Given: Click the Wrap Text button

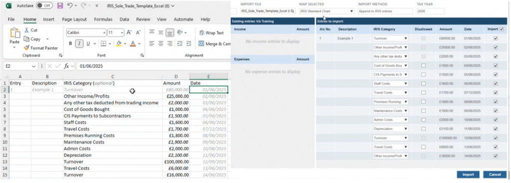Looking at the screenshot, I should point(211,32).
